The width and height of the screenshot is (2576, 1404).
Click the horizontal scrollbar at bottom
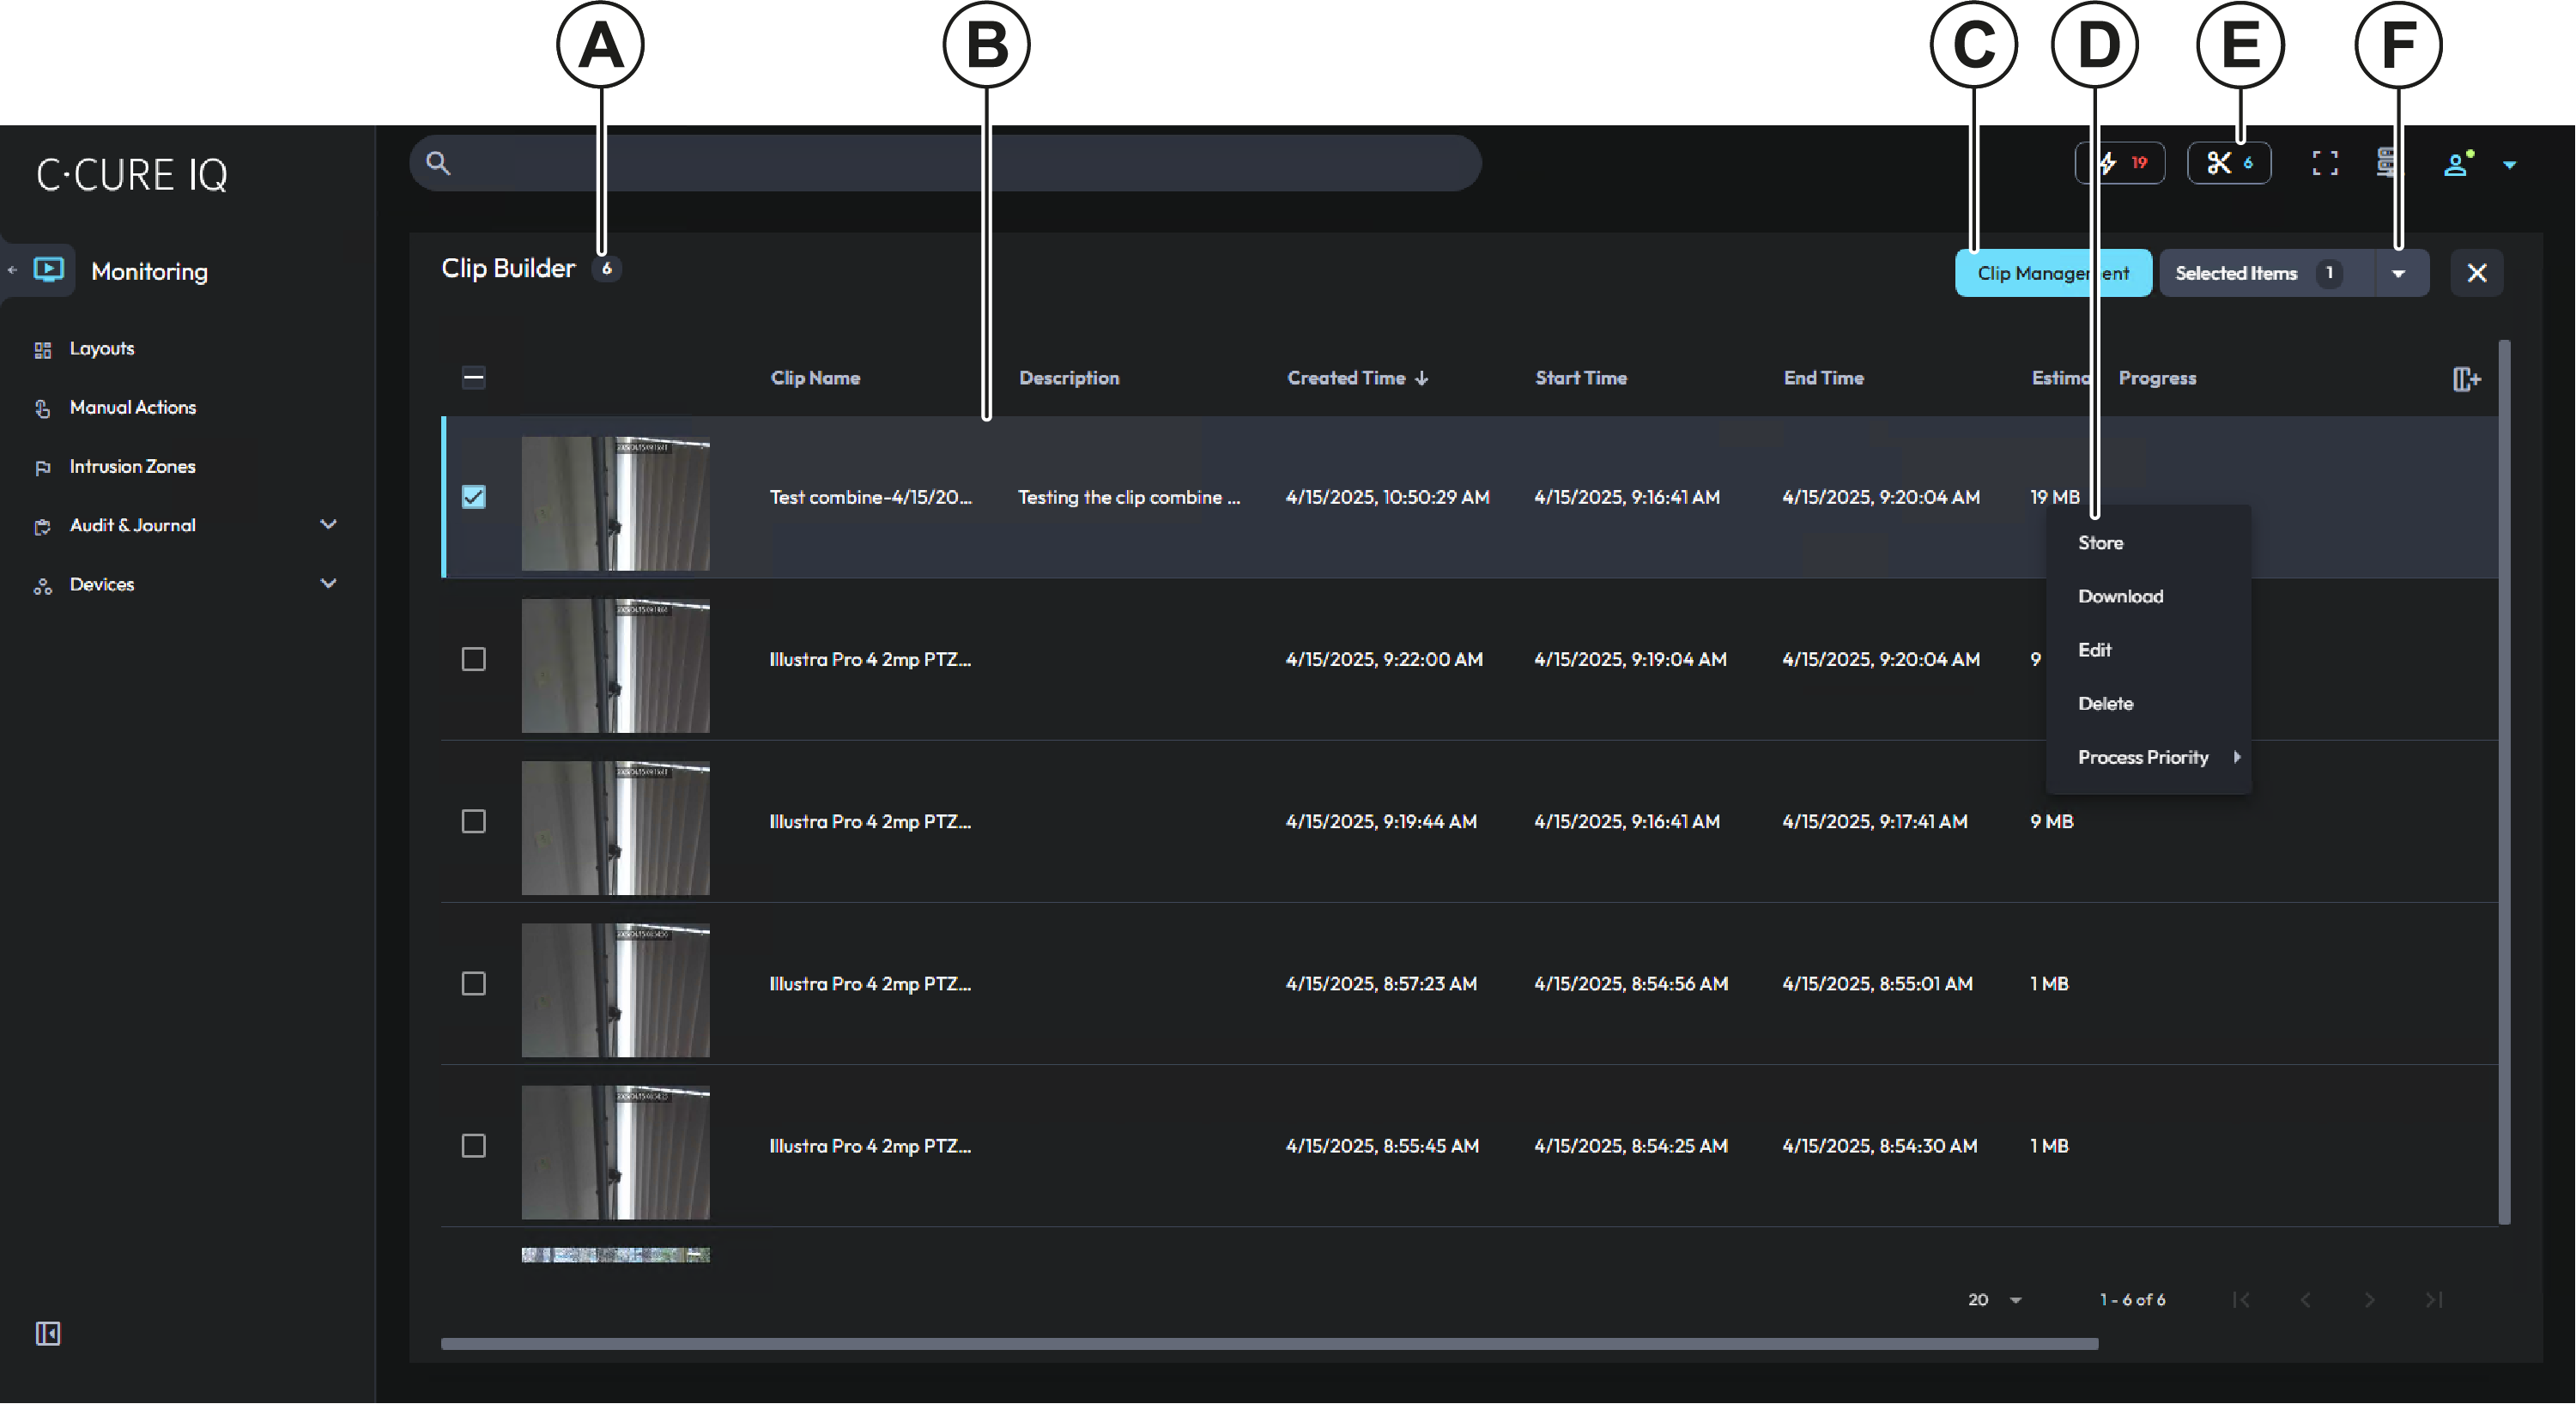[x=1270, y=1344]
